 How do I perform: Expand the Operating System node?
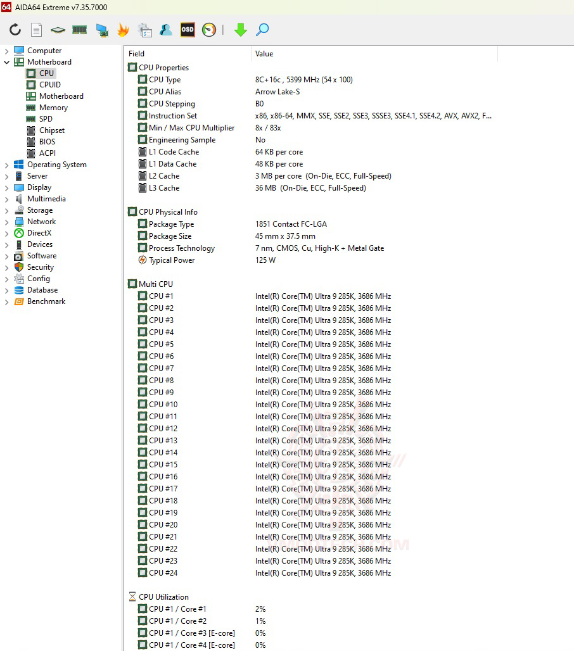coord(6,165)
